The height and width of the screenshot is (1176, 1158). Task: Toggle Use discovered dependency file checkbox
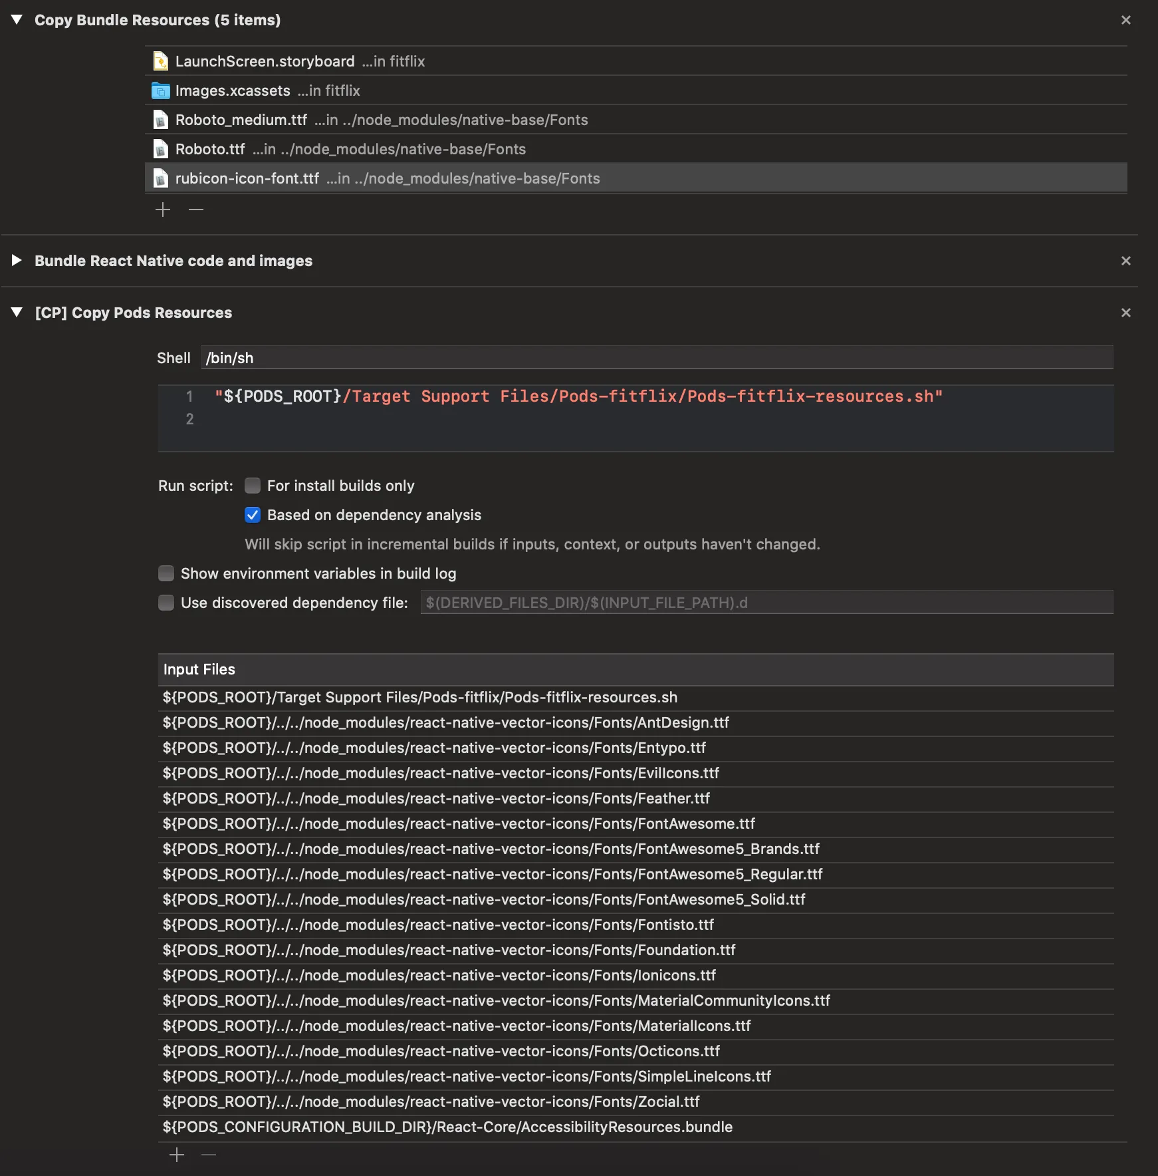tap(166, 603)
